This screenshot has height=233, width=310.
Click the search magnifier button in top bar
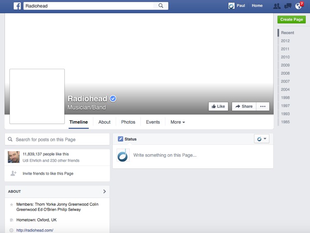point(161,6)
